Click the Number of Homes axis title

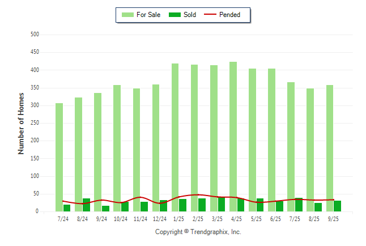[x=21, y=123]
